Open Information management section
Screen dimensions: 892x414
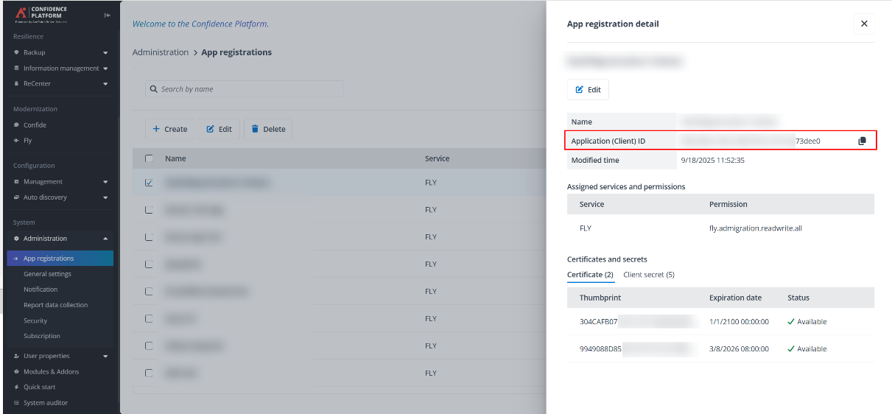click(x=60, y=69)
